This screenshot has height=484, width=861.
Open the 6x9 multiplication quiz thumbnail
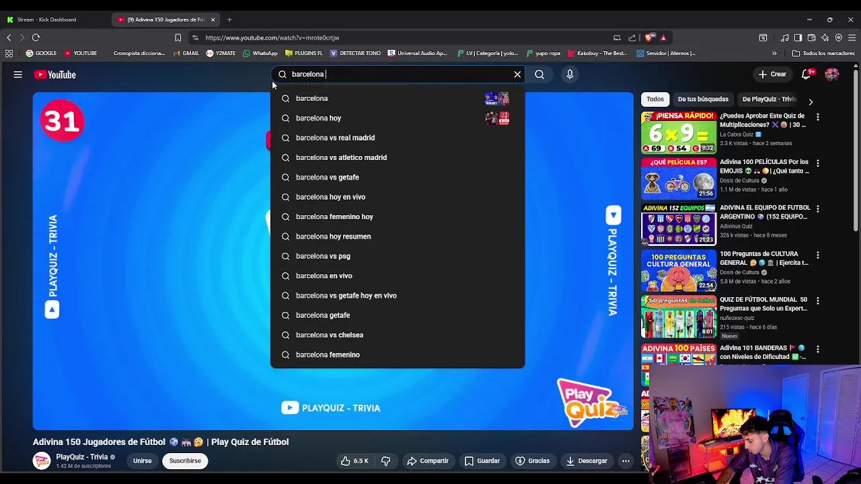(679, 133)
